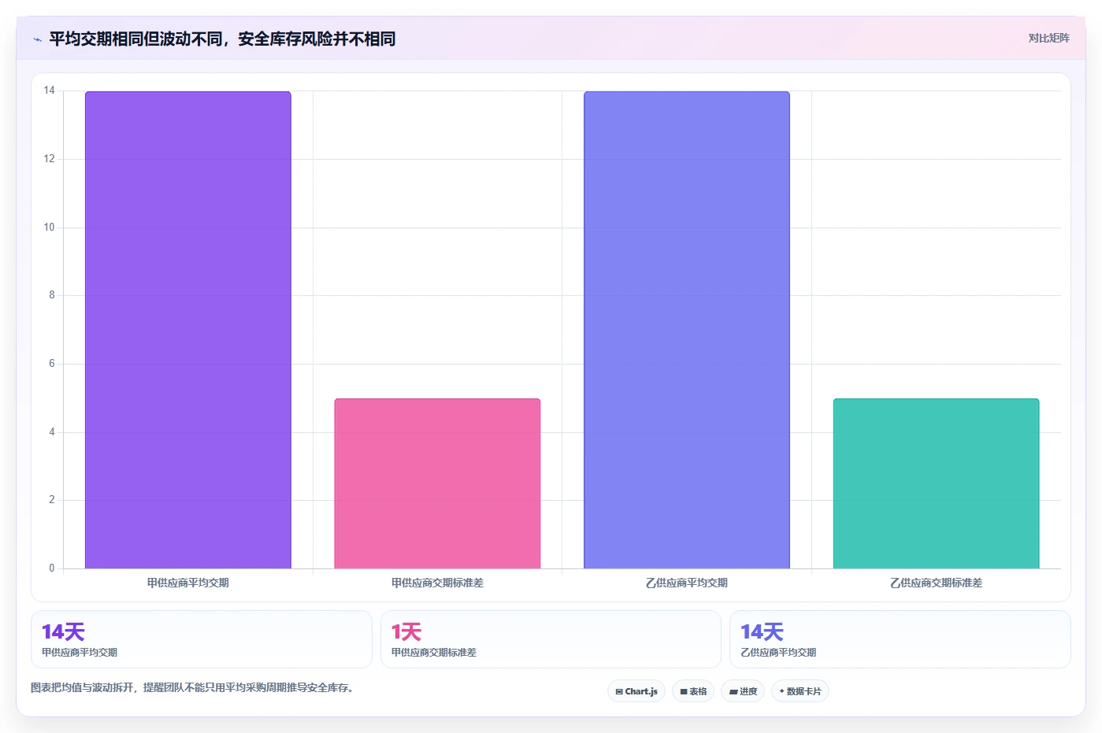The image size is (1102, 733).
Task: Click the 乙供应商交期标准差 x-axis label
Action: 936,583
